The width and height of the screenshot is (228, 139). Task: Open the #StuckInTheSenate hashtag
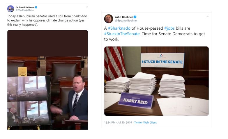coord(122,34)
